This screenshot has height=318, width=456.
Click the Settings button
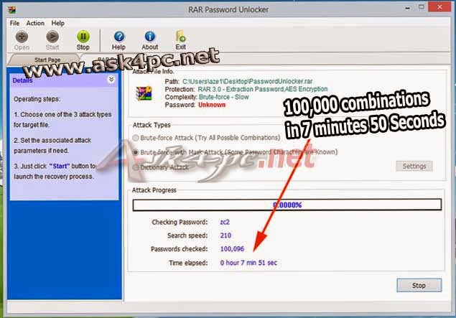pyautogui.click(x=414, y=167)
